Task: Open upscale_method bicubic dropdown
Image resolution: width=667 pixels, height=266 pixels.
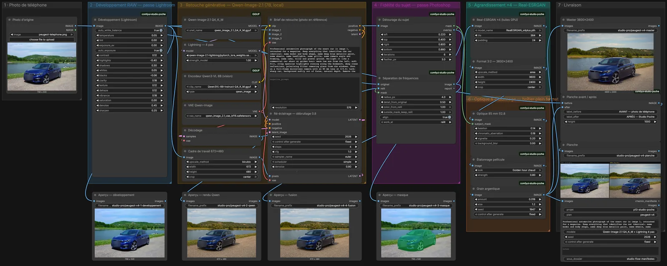Action: (x=222, y=162)
